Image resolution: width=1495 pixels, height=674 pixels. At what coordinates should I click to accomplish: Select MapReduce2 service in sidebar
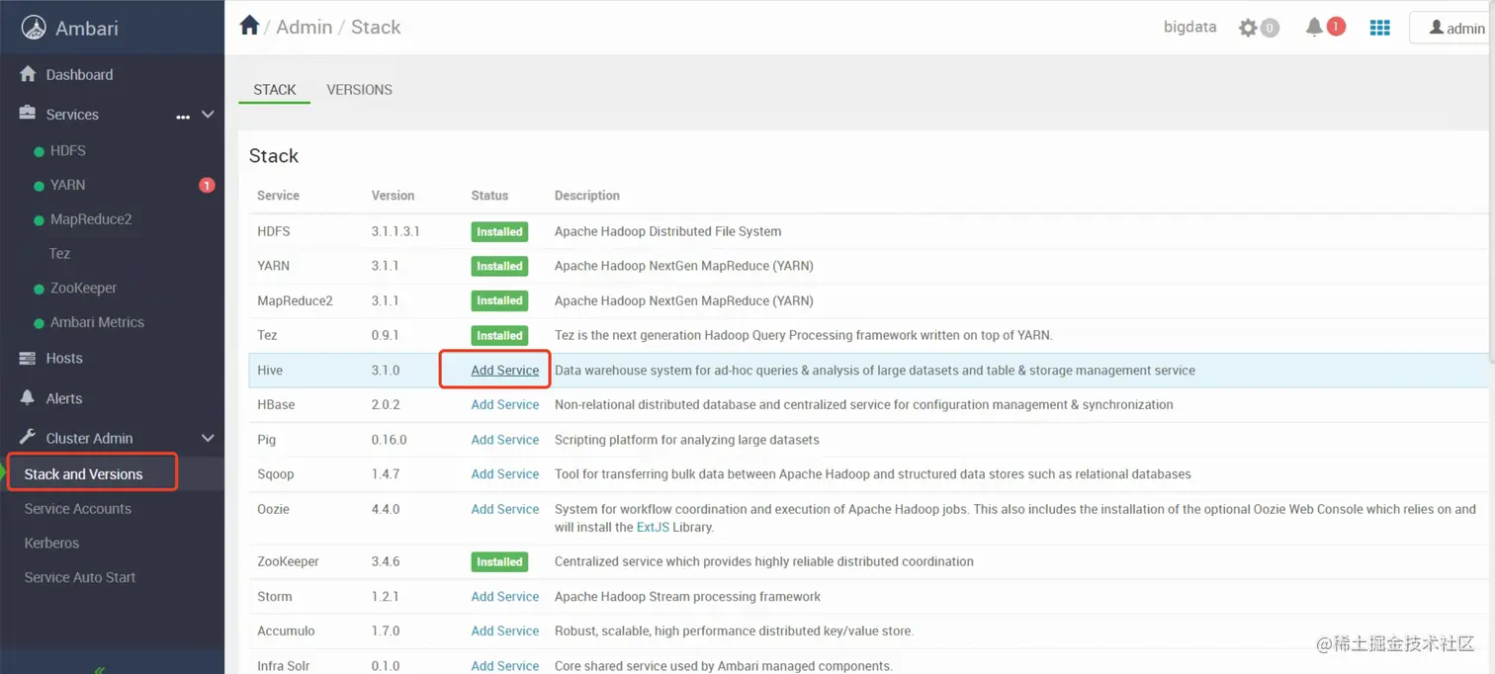pos(91,219)
